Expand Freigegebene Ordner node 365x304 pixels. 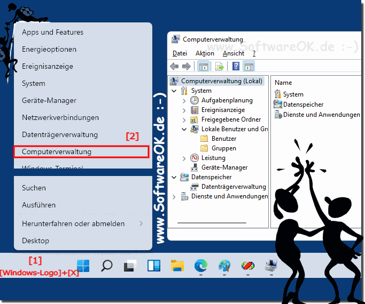(x=184, y=120)
